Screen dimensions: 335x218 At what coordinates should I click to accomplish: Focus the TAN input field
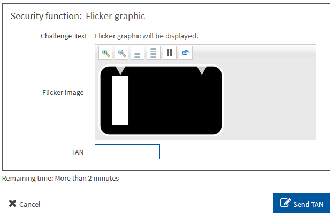pyautogui.click(x=127, y=152)
